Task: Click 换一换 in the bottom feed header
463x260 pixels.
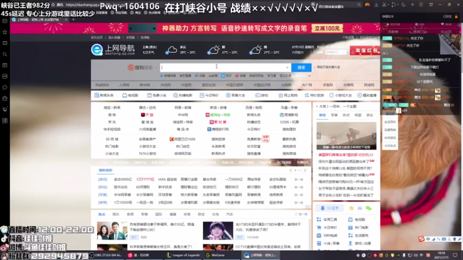Action: click(301, 214)
